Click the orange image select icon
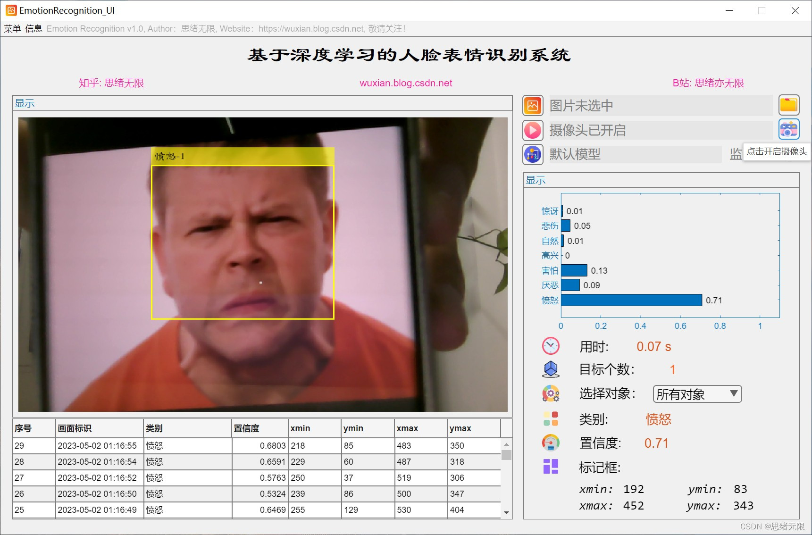This screenshot has width=812, height=535. (x=533, y=105)
